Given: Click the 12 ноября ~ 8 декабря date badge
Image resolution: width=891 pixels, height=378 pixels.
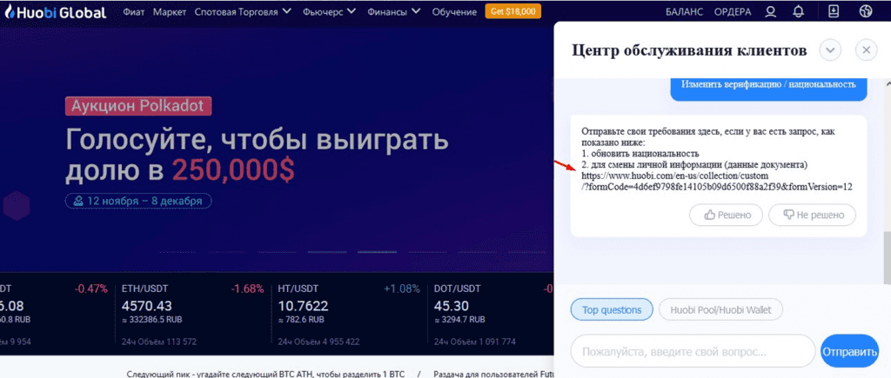Looking at the screenshot, I should (x=138, y=201).
